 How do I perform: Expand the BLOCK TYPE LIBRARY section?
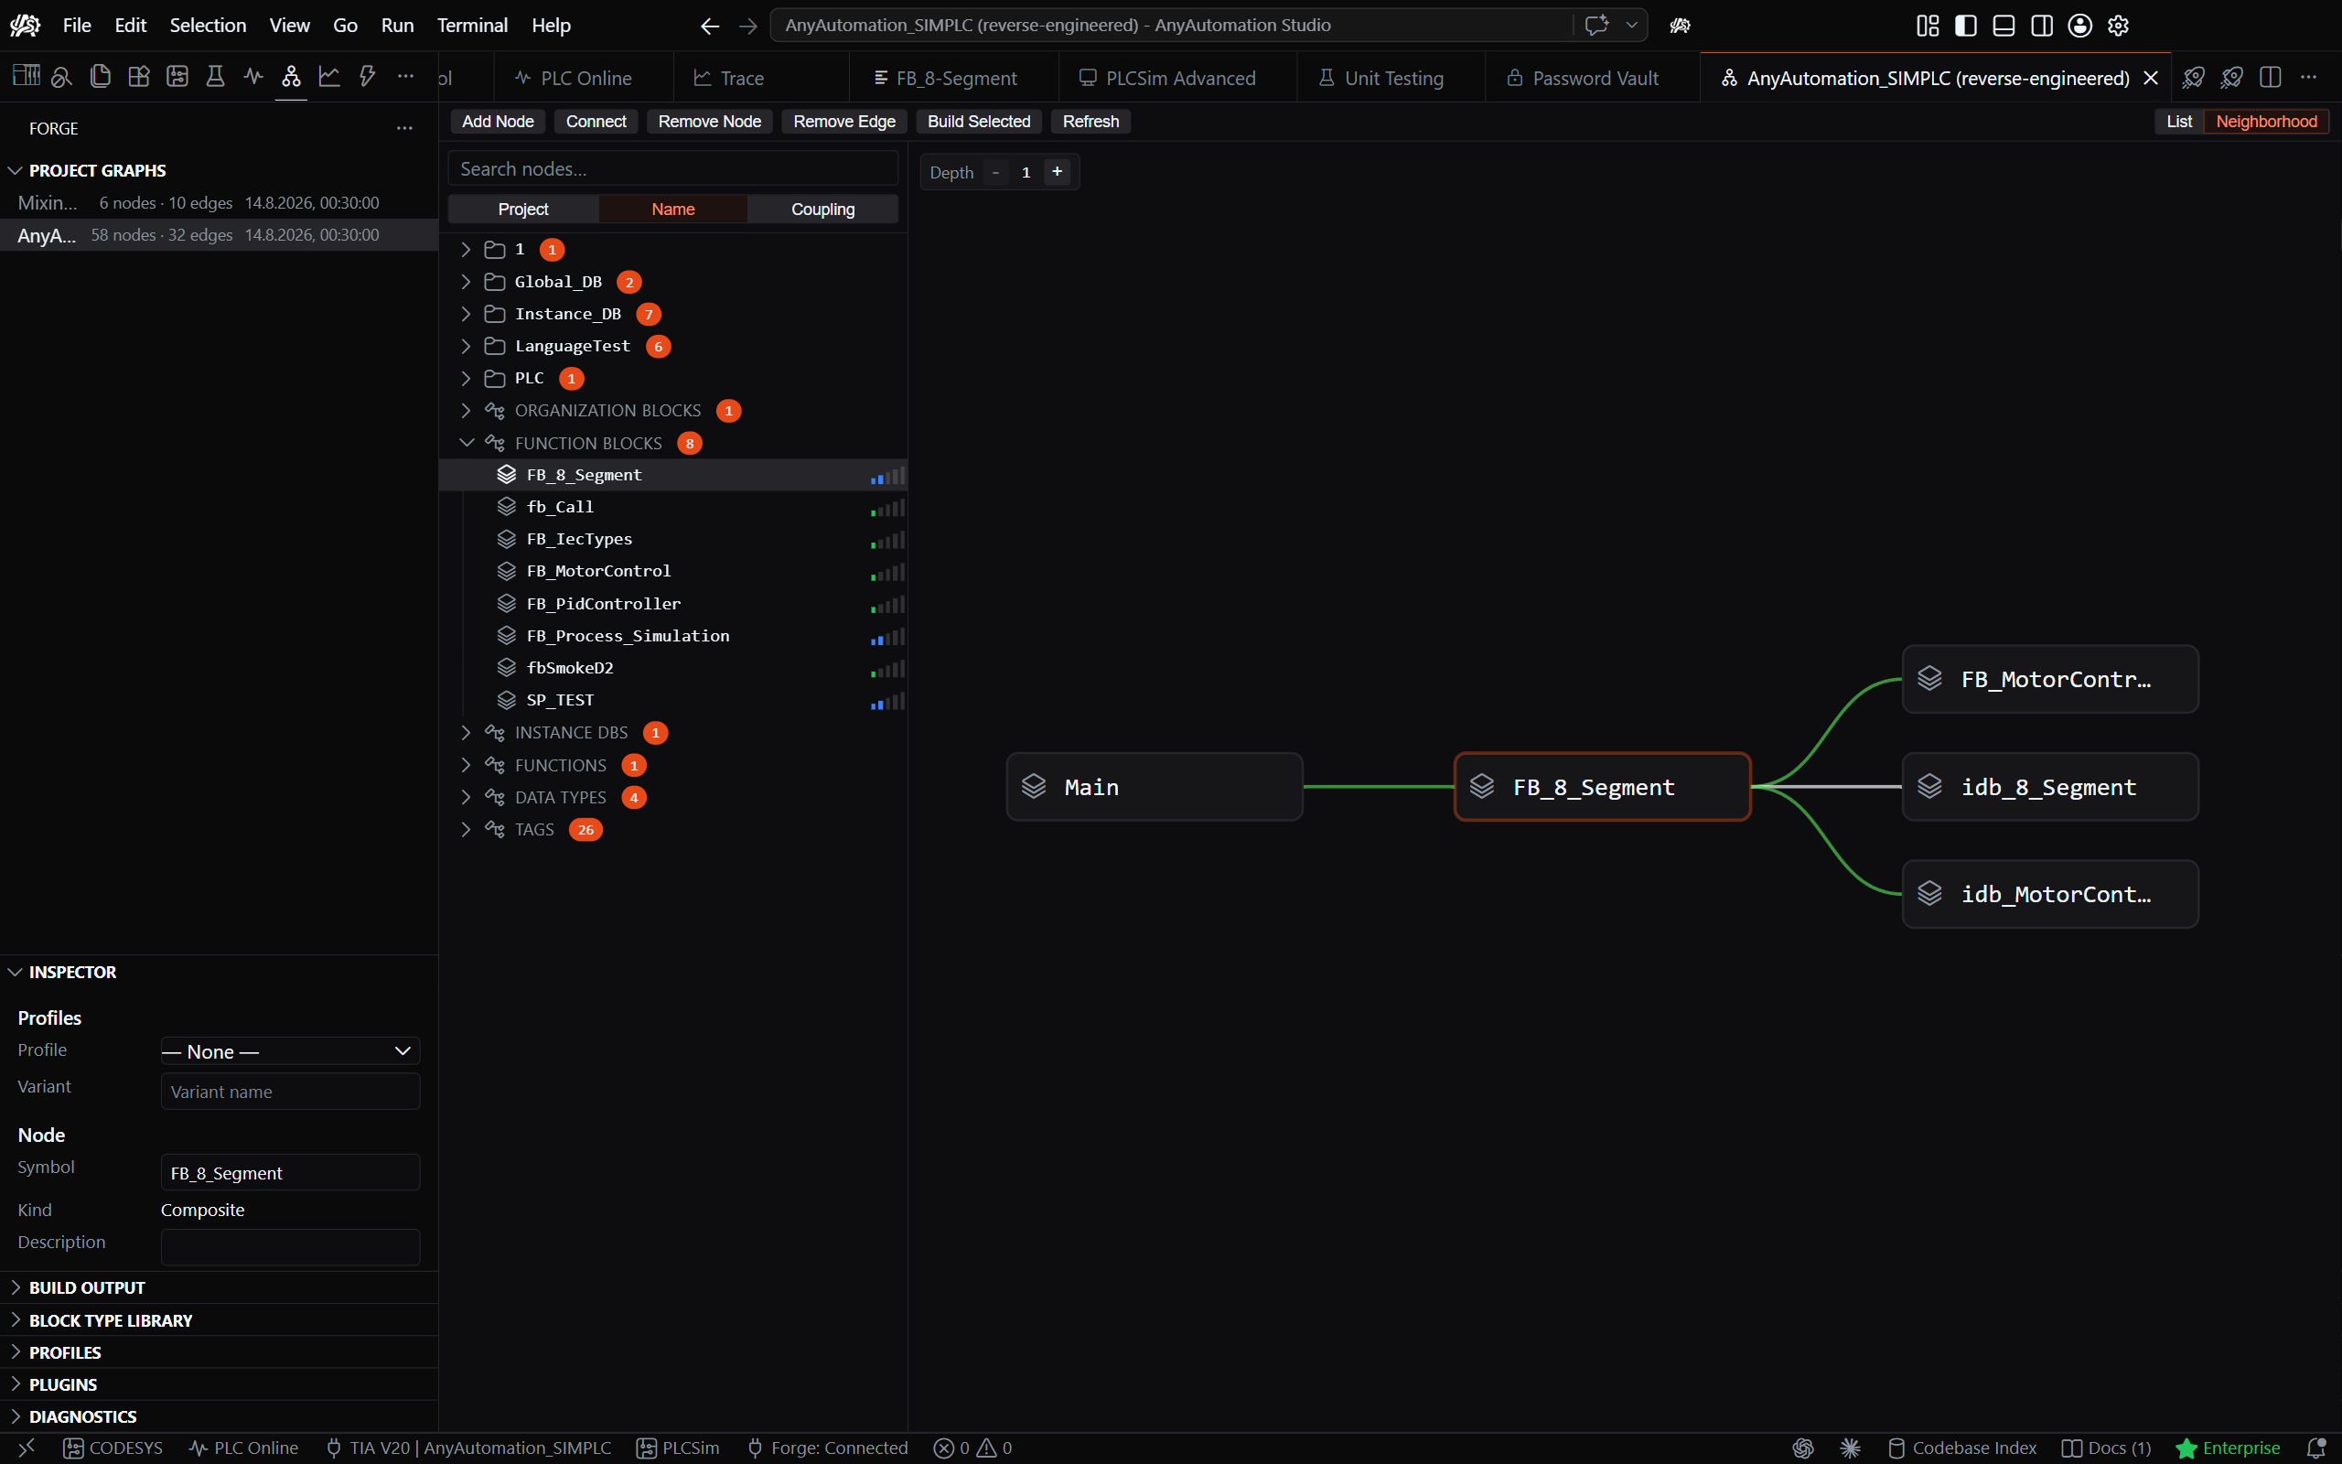(219, 1320)
